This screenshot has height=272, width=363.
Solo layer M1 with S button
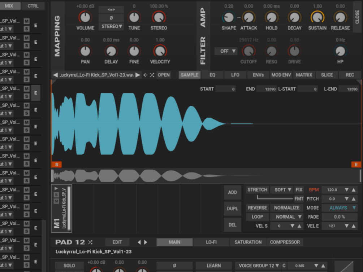click(x=56, y=195)
